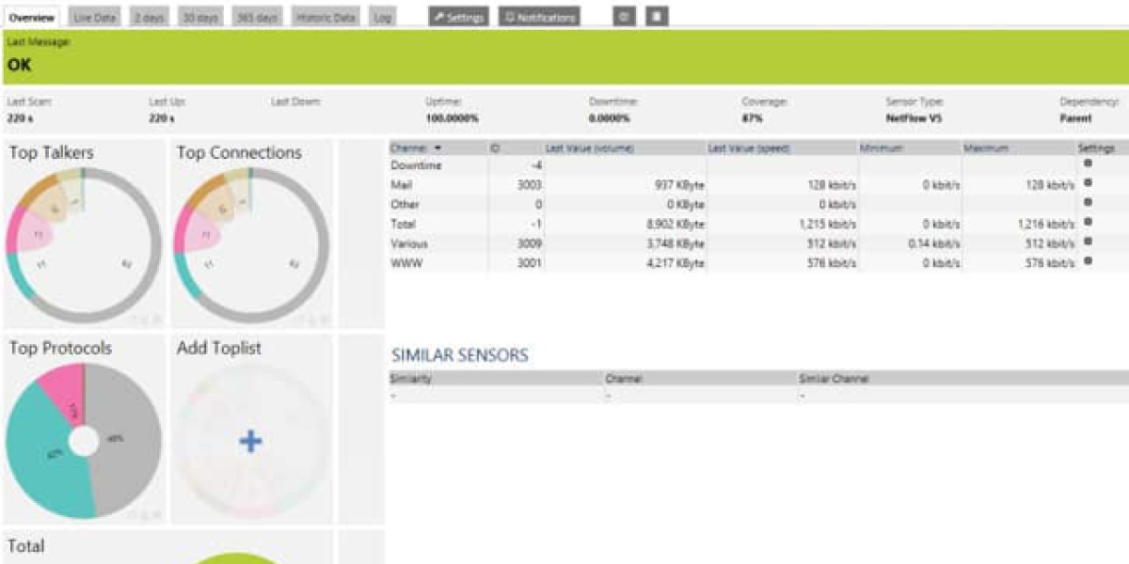Sort table by the Channel column arrow

coord(437,149)
